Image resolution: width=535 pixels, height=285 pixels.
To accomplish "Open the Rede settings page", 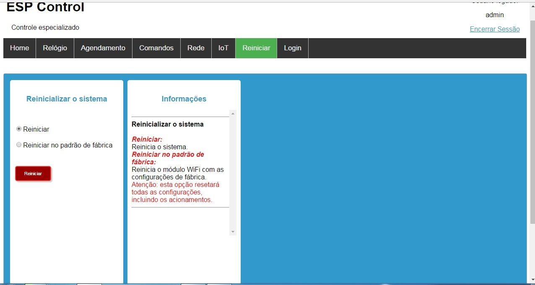I will [x=196, y=48].
